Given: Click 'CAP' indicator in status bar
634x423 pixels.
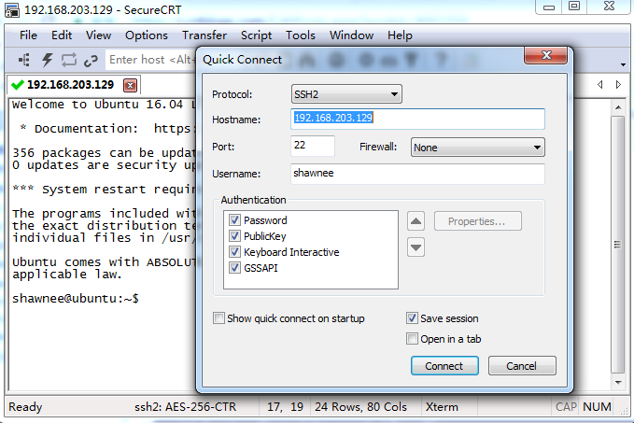Looking at the screenshot, I should [566, 406].
